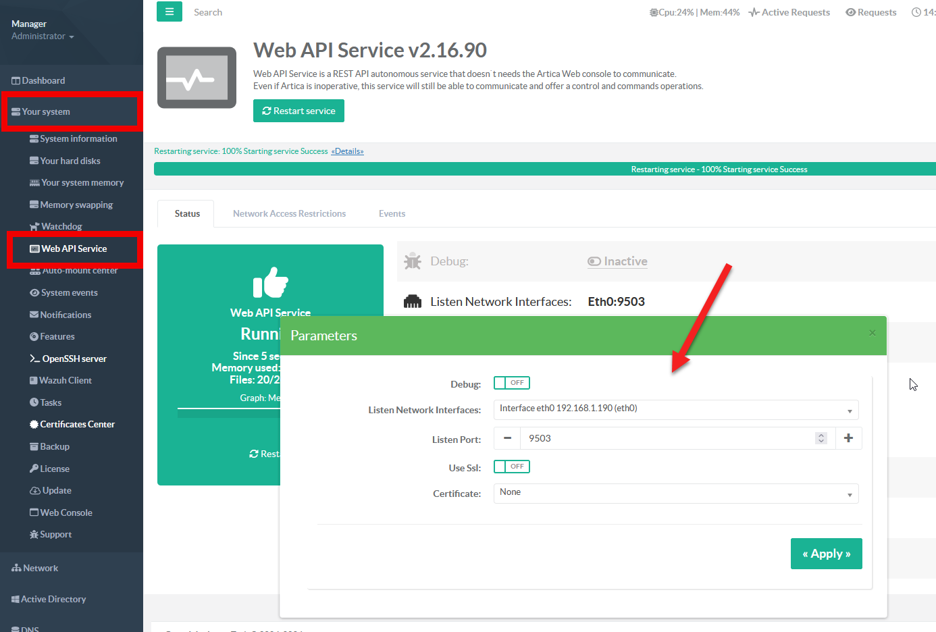Click the Web API Service monitor icon
Viewport: 936px width, 632px height.
tap(197, 78)
